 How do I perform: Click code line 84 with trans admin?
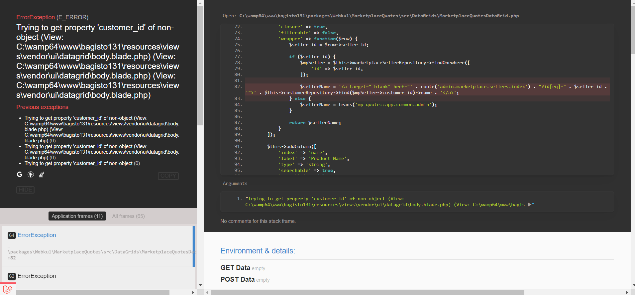tap(369, 104)
